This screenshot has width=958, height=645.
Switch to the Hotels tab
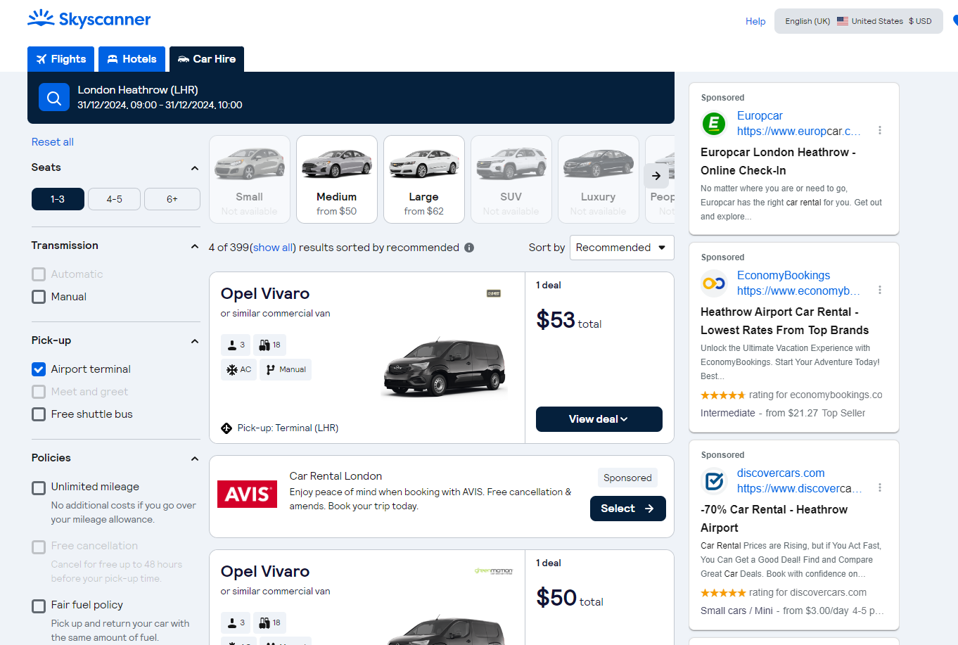132,59
